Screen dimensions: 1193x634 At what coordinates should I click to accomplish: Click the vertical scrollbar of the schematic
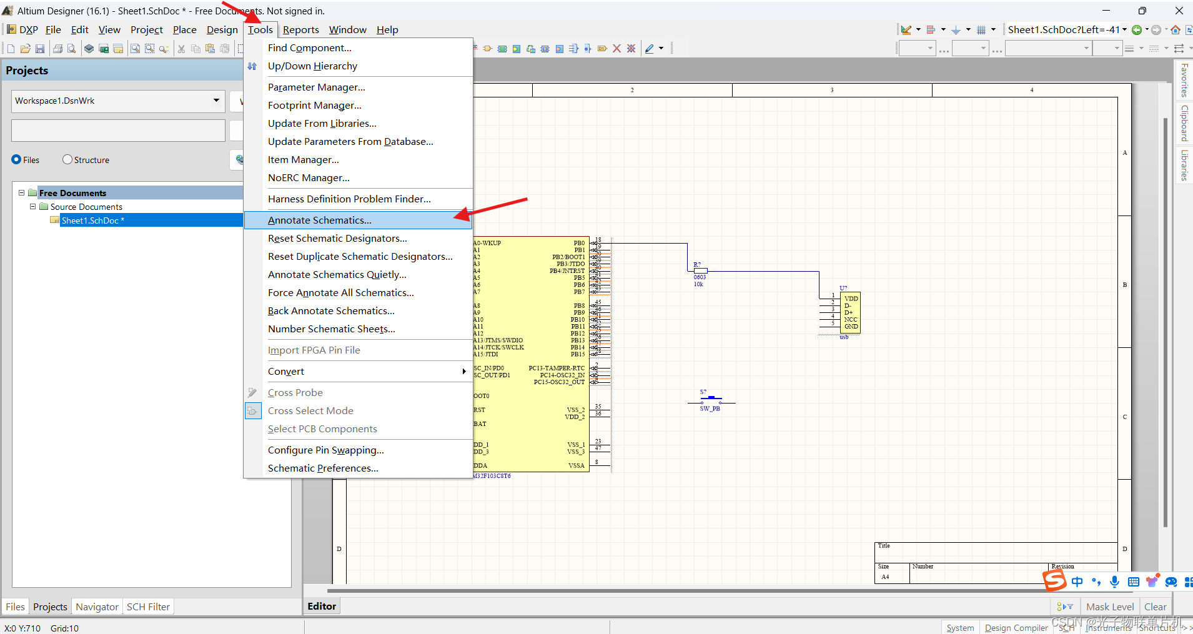point(1166,322)
